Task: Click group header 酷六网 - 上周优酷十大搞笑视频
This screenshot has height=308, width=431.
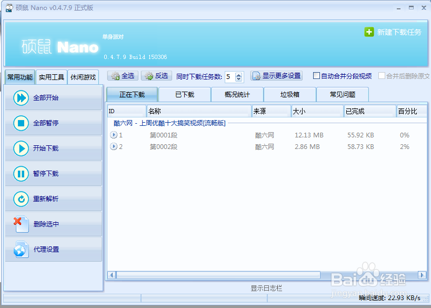Action: pyautogui.click(x=169, y=123)
